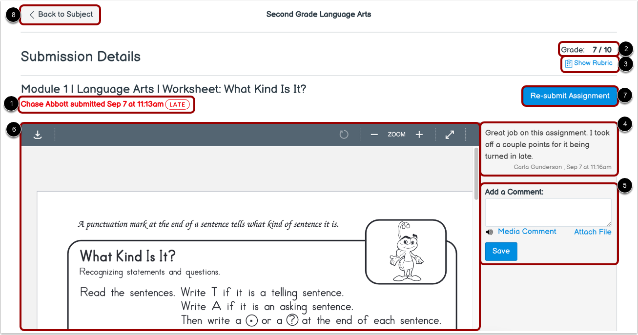This screenshot has height=335, width=638.
Task: Rotate the document with the rotate icon
Action: tap(344, 135)
